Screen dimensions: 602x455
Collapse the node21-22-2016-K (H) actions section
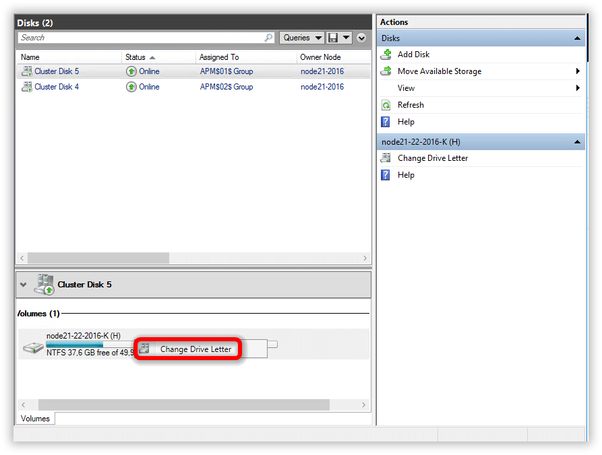tap(577, 142)
